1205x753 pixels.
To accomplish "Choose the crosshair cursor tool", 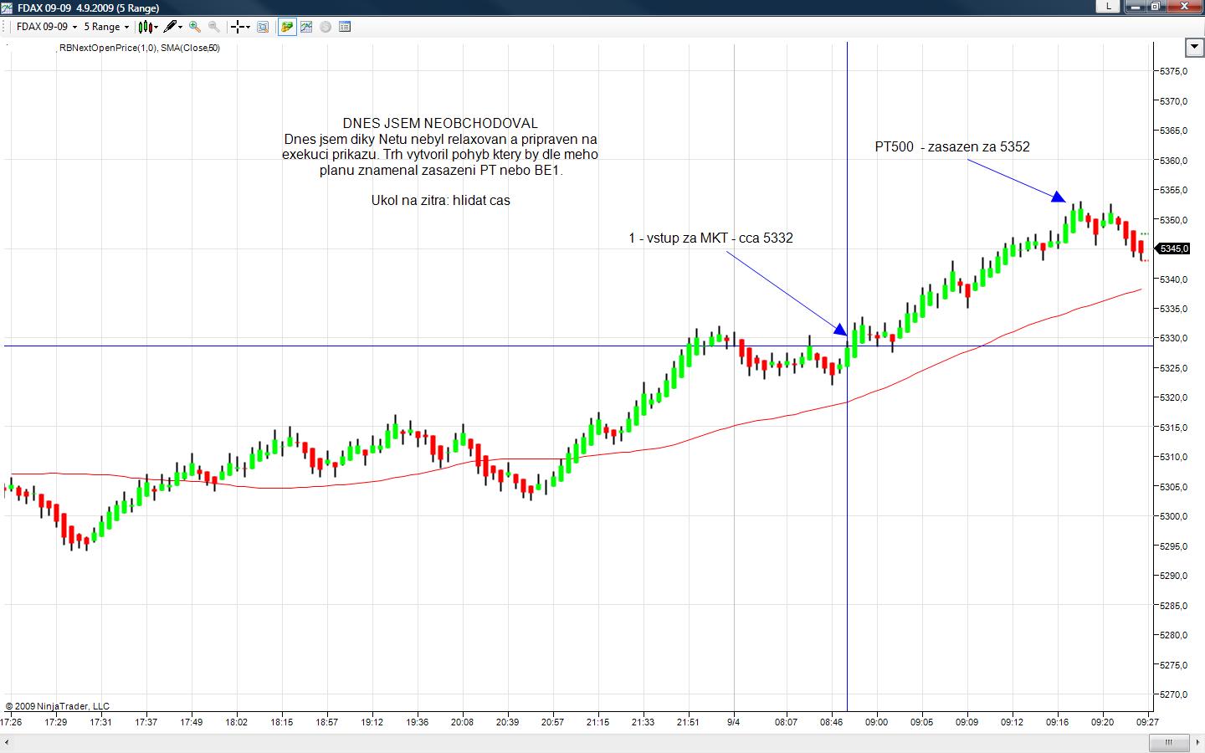I will (x=240, y=27).
